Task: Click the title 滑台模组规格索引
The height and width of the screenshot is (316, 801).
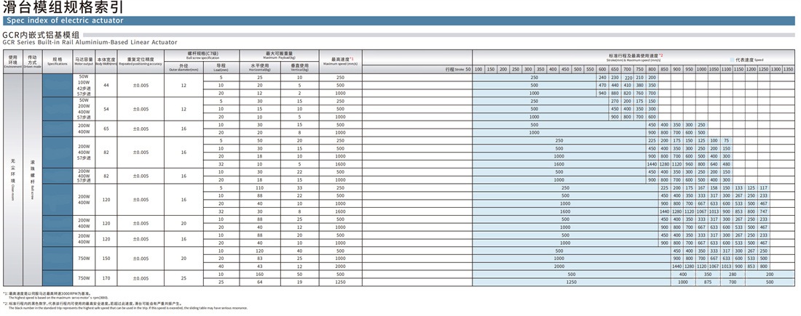Action: pos(63,8)
